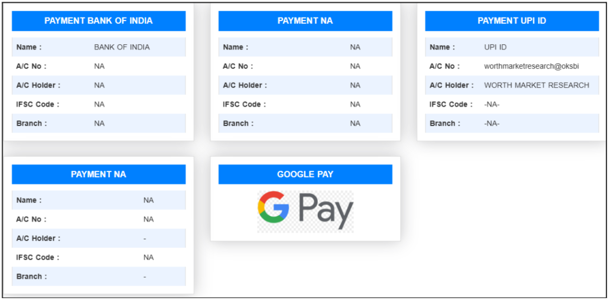Click IFSC Code label in UPI ID card
The height and width of the screenshot is (299, 608).
point(451,104)
